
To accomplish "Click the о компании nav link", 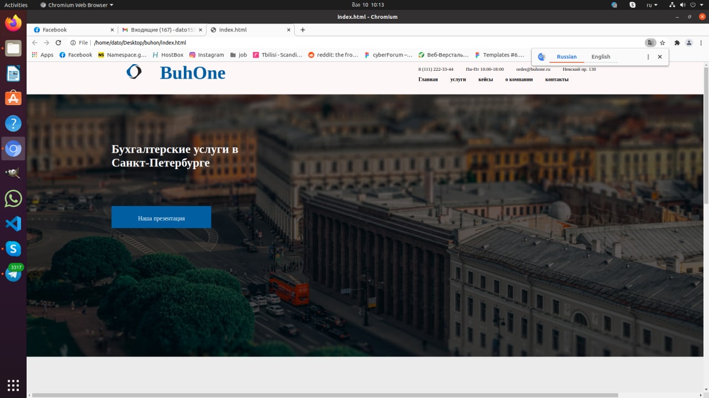I will [519, 80].
